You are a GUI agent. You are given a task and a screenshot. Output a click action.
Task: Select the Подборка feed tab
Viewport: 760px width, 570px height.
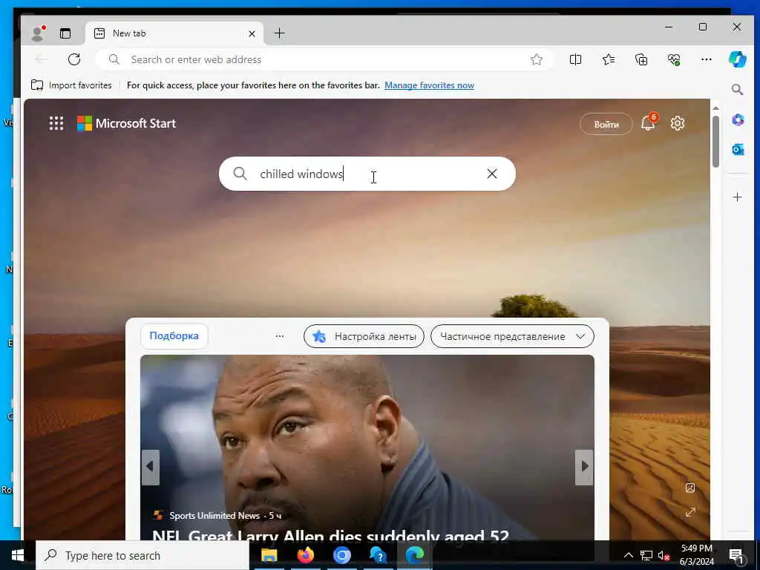pyautogui.click(x=174, y=336)
